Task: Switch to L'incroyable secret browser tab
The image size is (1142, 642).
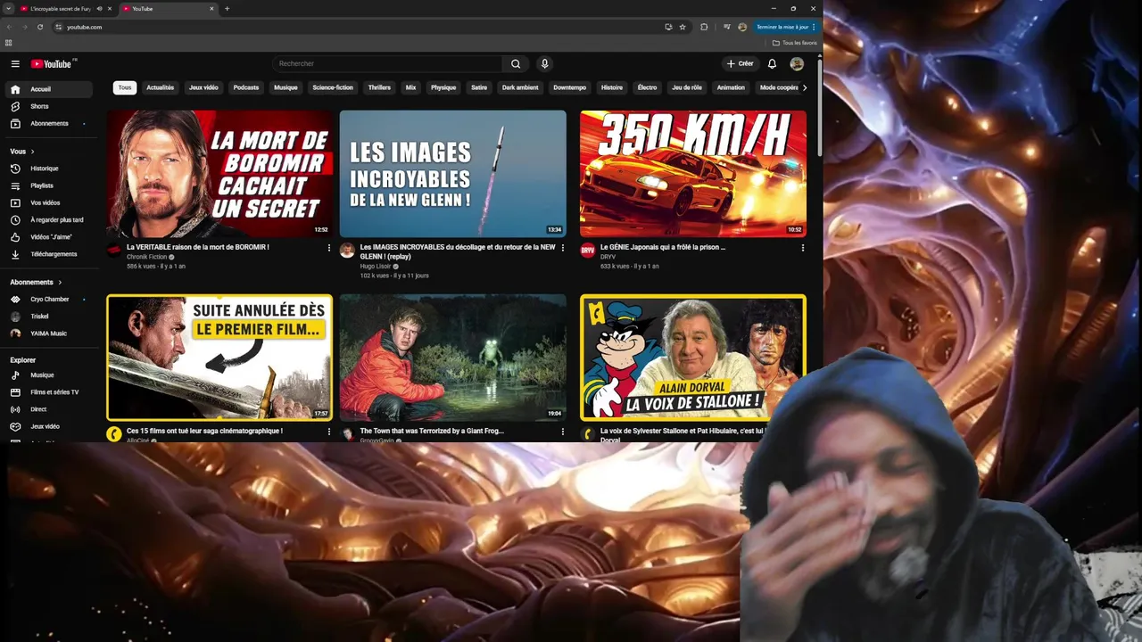Action: pyautogui.click(x=66, y=8)
